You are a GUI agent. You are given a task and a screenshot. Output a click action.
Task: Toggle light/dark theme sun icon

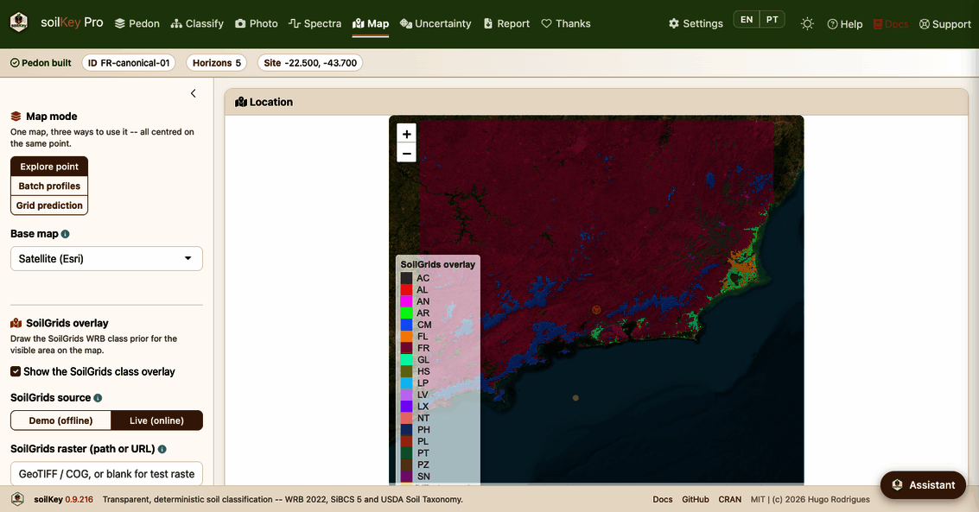pos(807,23)
